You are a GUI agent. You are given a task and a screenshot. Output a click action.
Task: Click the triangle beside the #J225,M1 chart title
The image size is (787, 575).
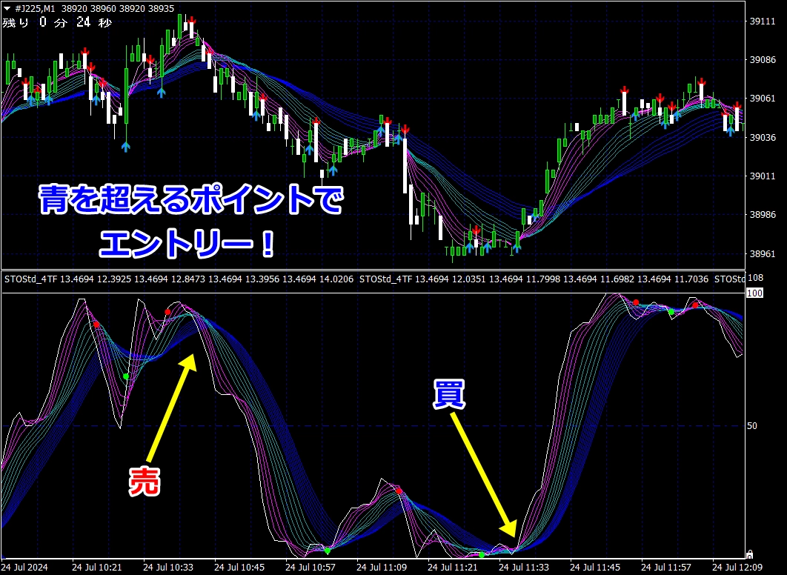tap(7, 7)
